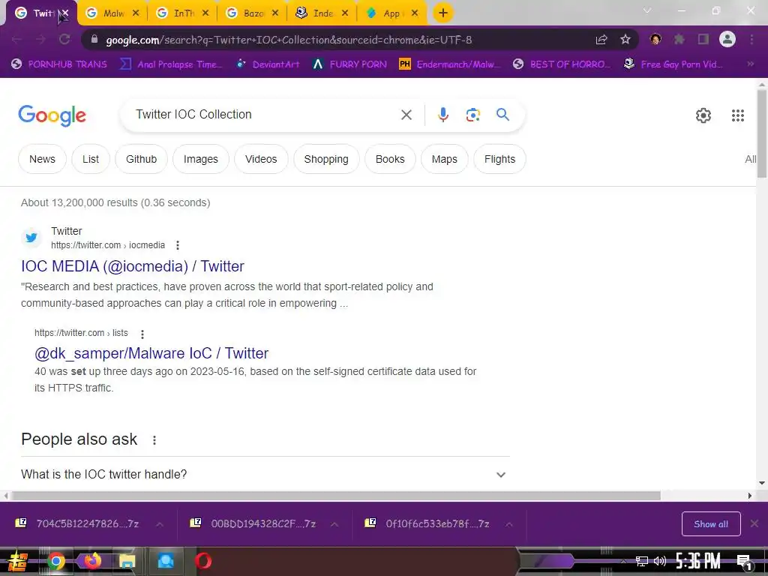
Task: Open Google quick settings gear
Action: click(x=703, y=115)
